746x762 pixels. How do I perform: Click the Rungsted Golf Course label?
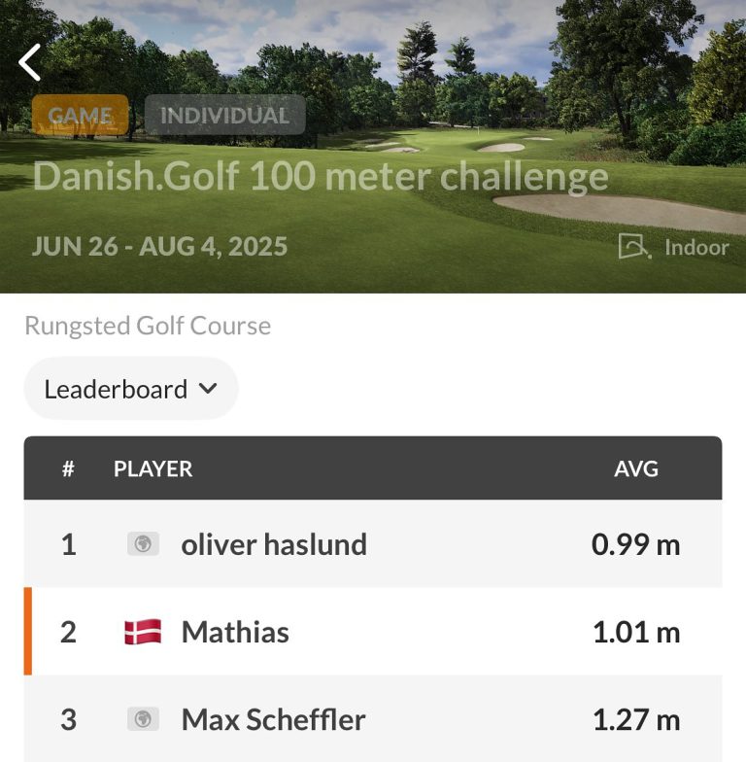[x=148, y=326]
